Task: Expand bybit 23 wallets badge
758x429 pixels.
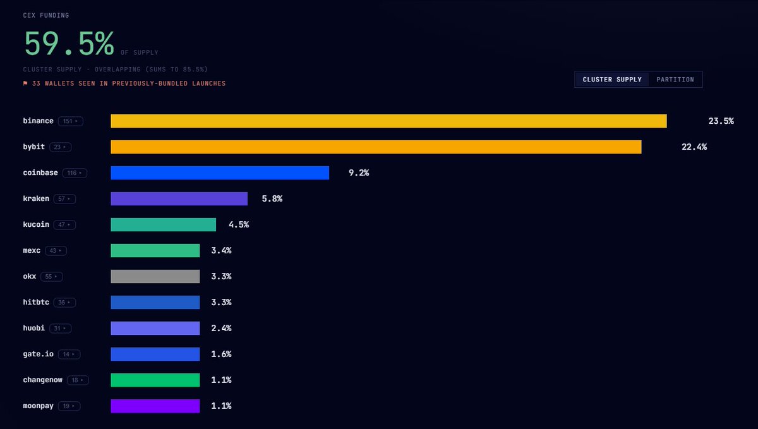Action: coord(60,147)
